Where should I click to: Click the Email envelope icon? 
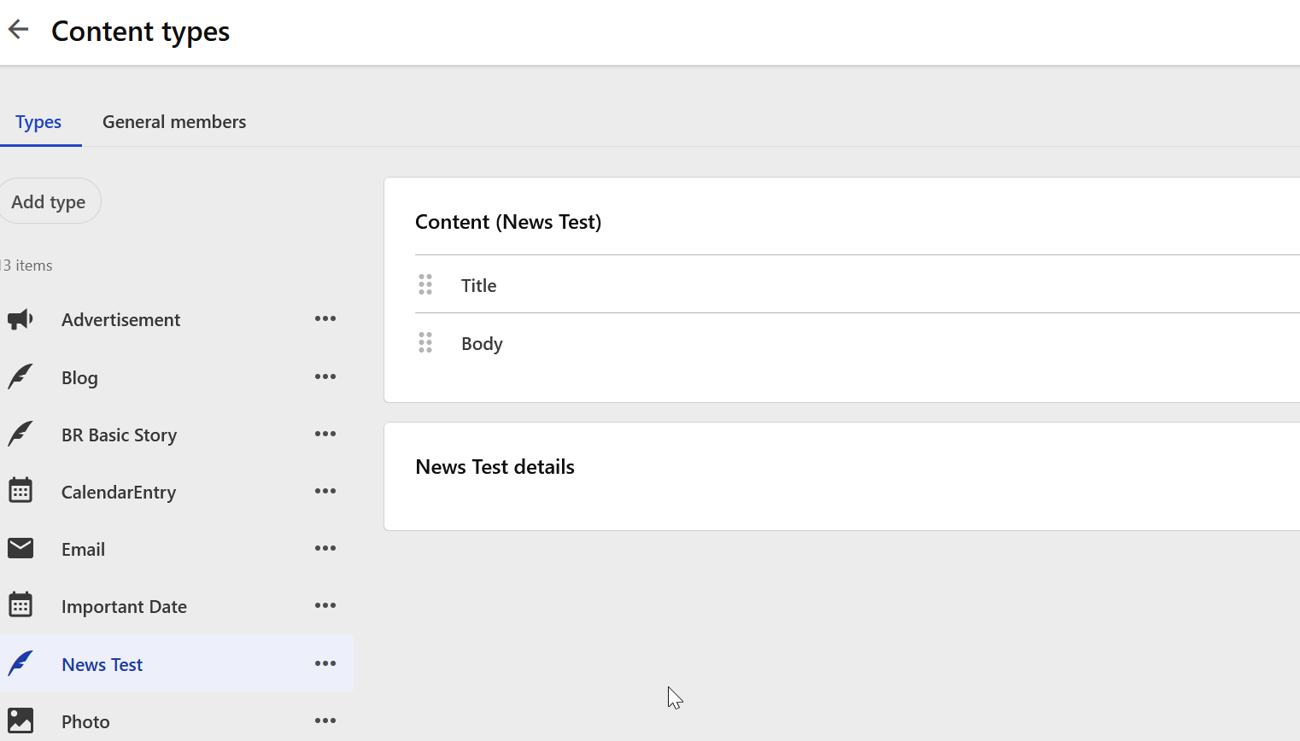pyautogui.click(x=20, y=548)
